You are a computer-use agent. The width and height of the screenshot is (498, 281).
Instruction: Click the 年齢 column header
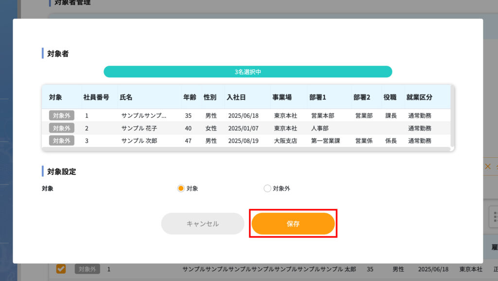coord(190,97)
